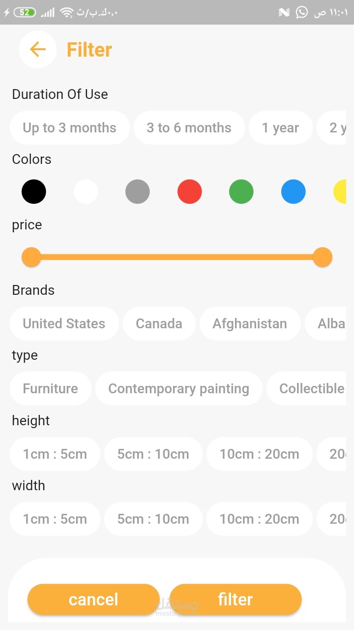Choose the green color swatch
Image resolution: width=354 pixels, height=630 pixels.
click(x=241, y=192)
